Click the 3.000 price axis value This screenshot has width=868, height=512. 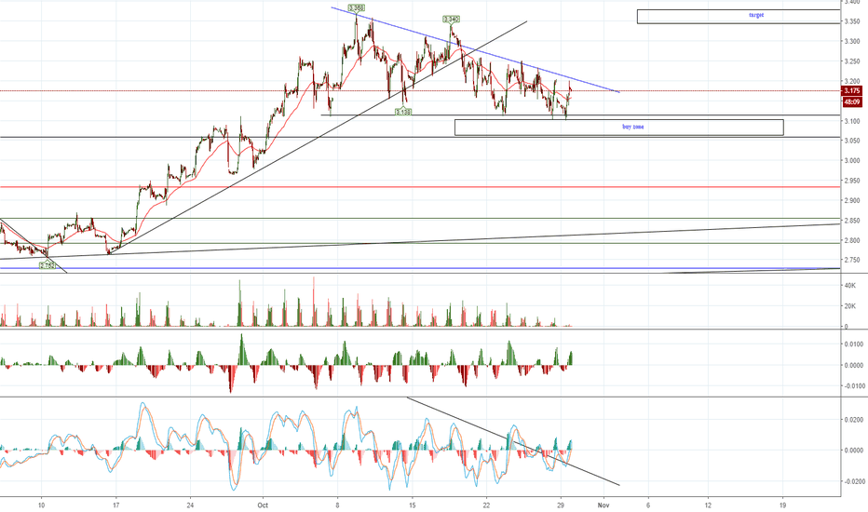pyautogui.click(x=851, y=161)
